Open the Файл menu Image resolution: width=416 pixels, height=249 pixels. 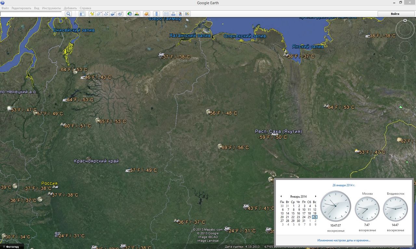[5, 8]
